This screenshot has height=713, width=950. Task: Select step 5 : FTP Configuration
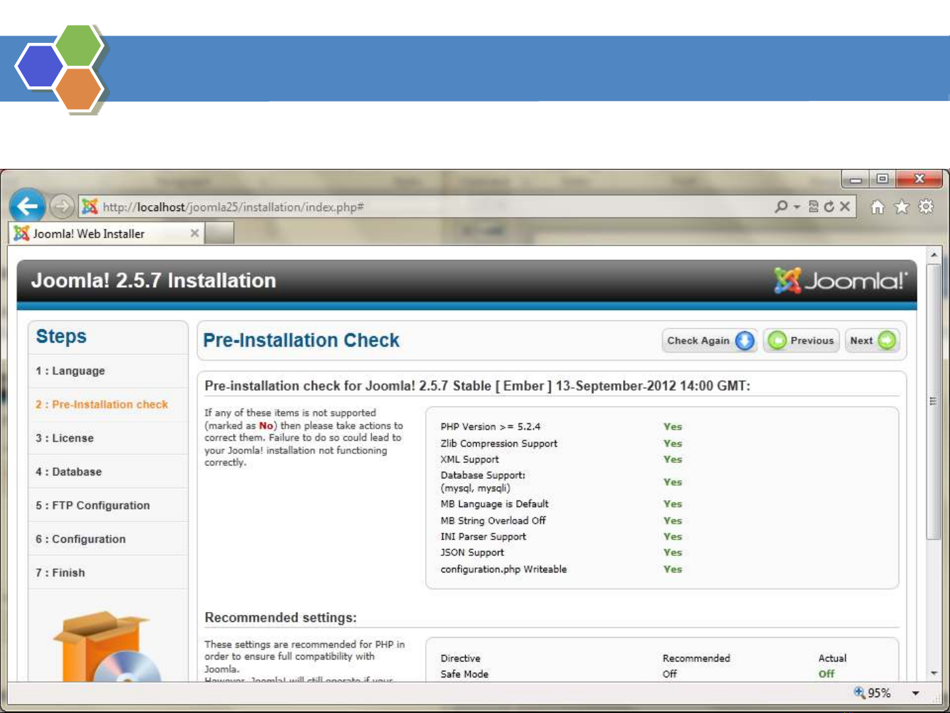coord(93,505)
